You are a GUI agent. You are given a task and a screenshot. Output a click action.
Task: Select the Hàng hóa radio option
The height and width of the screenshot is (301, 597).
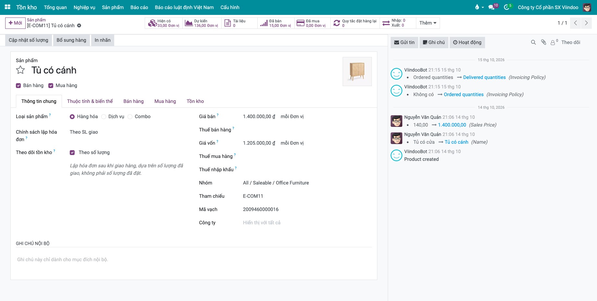(x=72, y=117)
